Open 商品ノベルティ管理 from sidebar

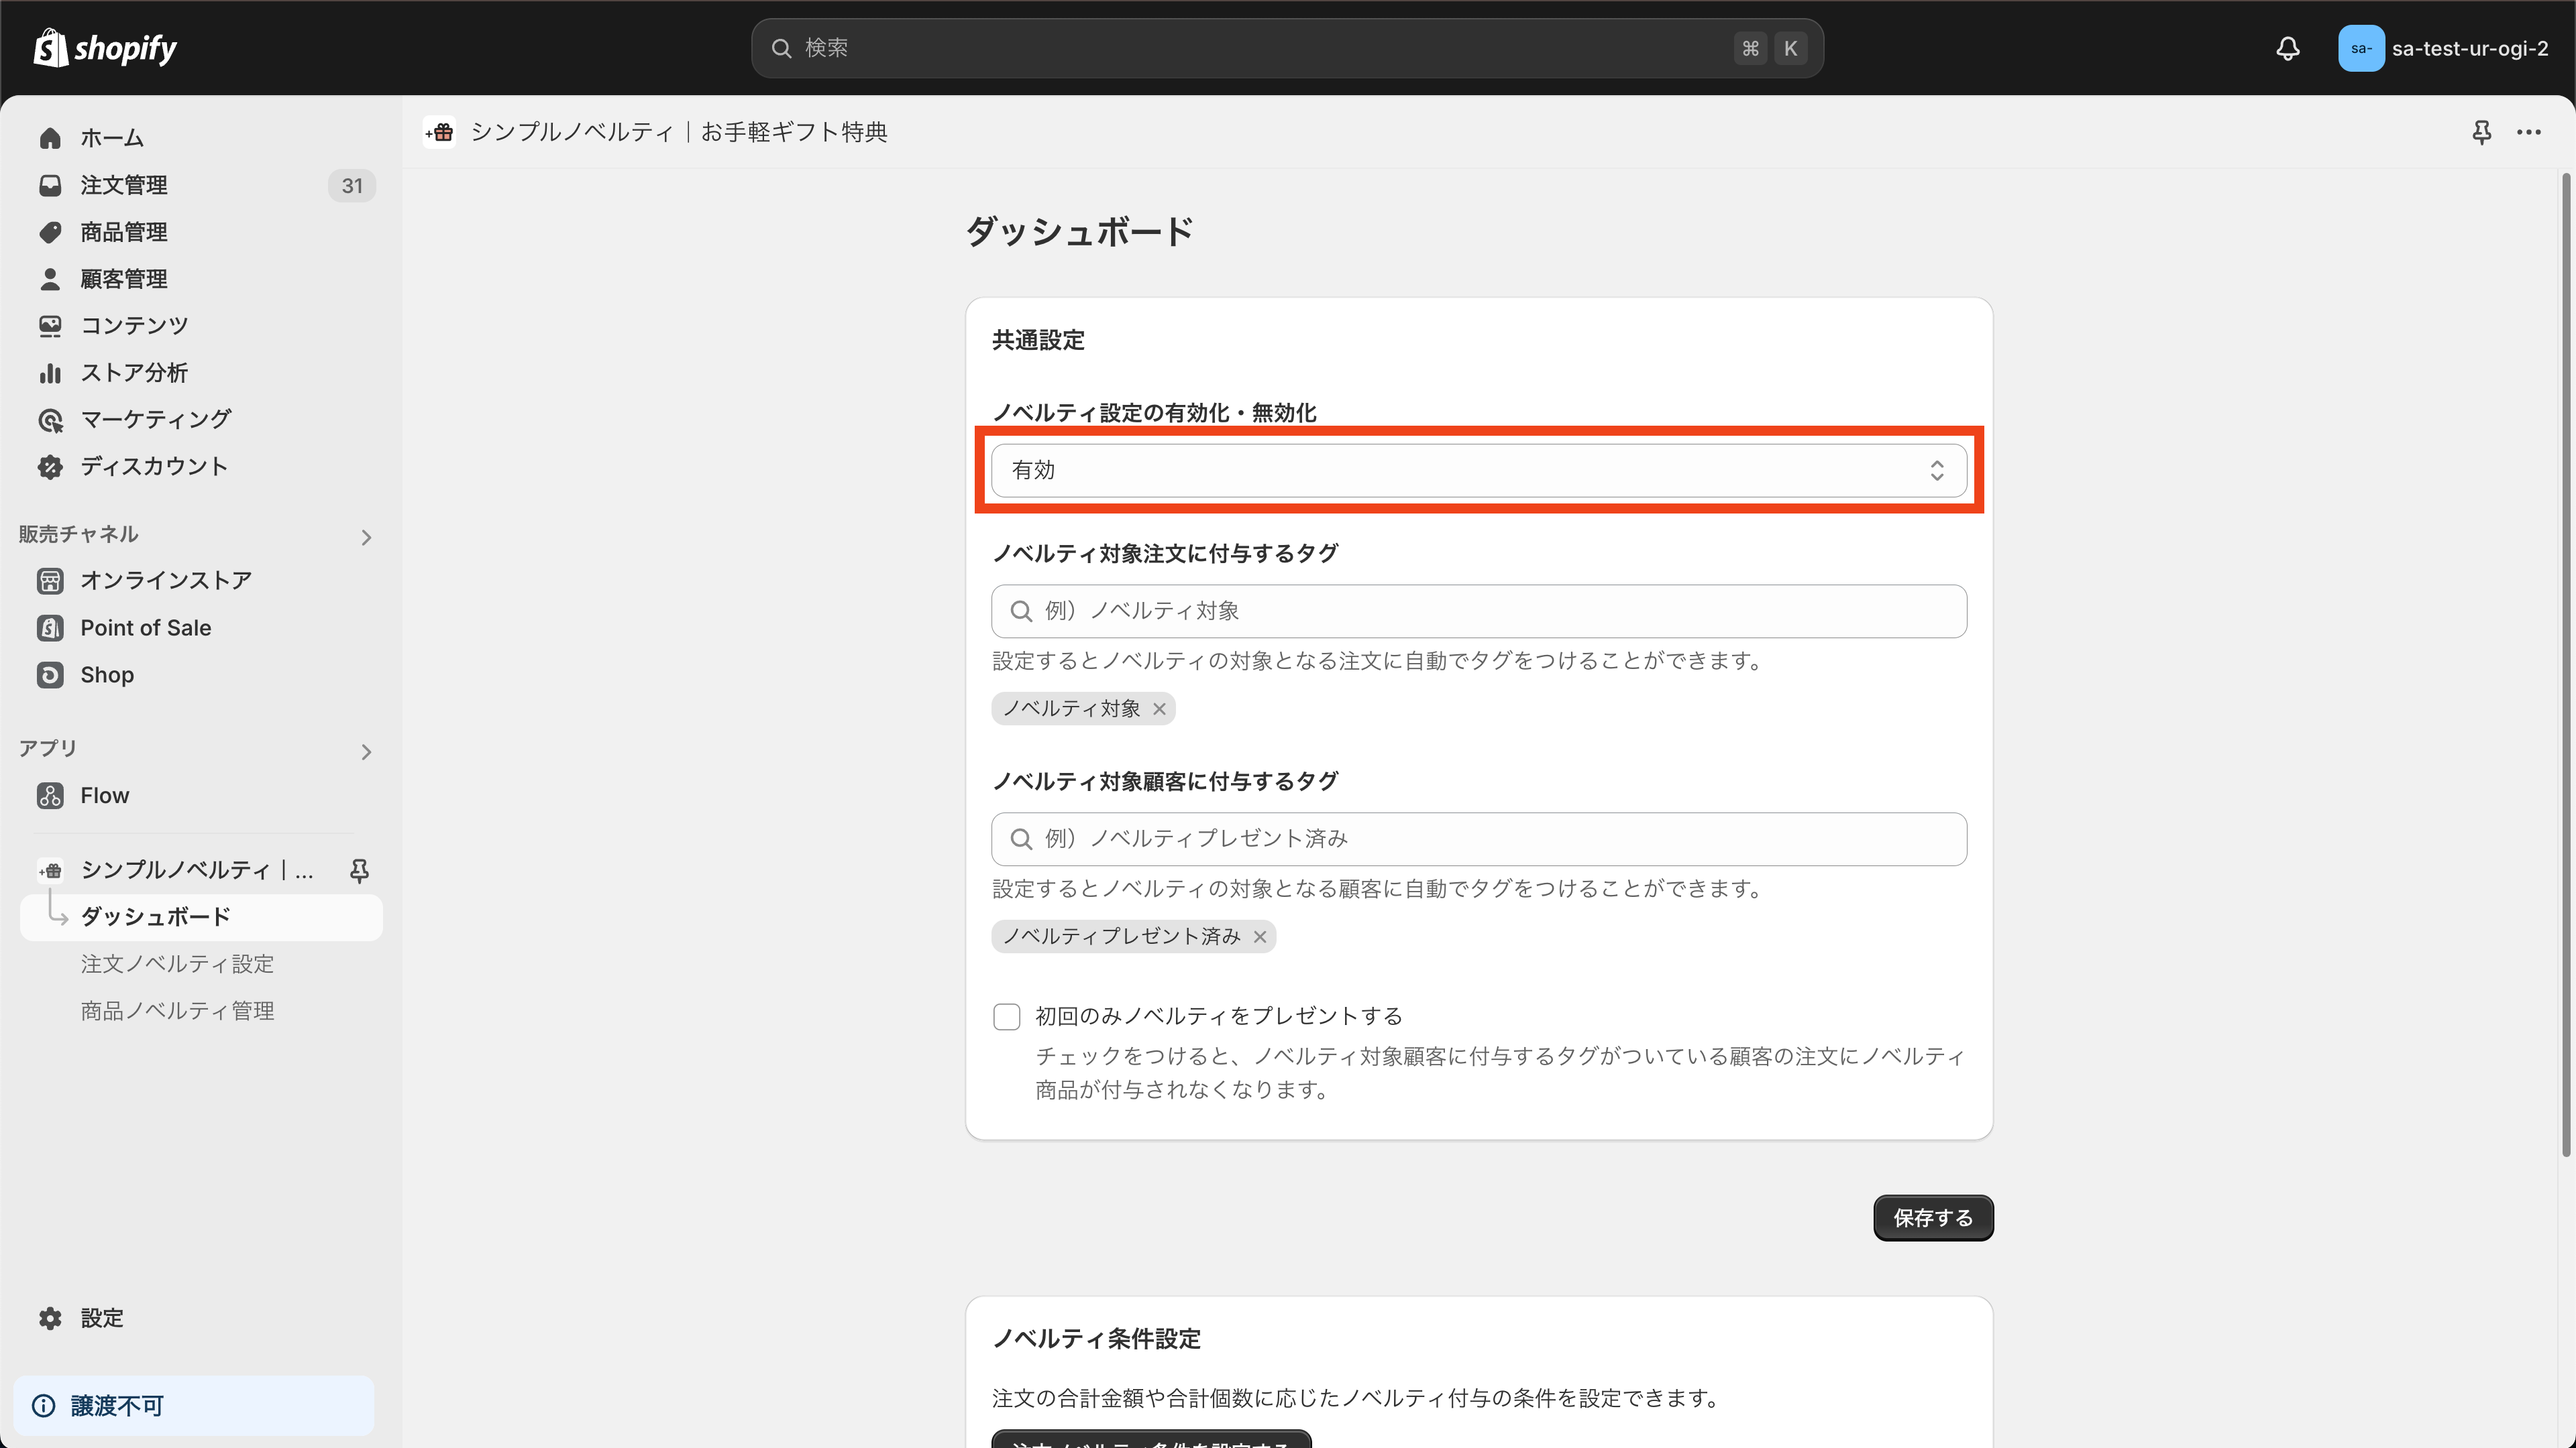(x=177, y=1010)
